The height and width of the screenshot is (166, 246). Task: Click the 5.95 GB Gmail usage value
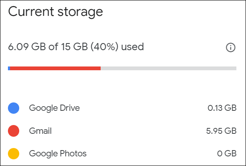[221, 131]
